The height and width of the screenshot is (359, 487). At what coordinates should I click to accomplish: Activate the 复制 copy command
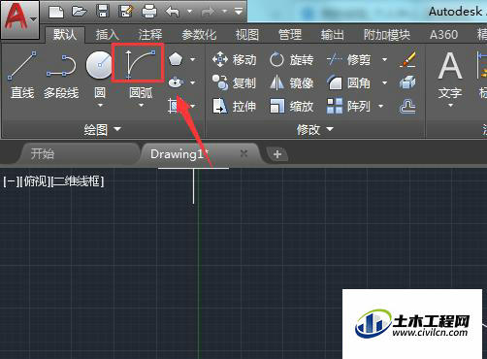234,83
